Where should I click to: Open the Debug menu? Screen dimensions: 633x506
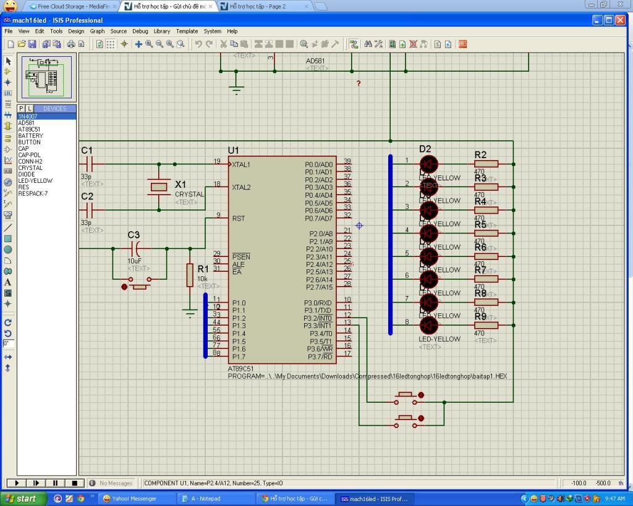click(x=140, y=31)
